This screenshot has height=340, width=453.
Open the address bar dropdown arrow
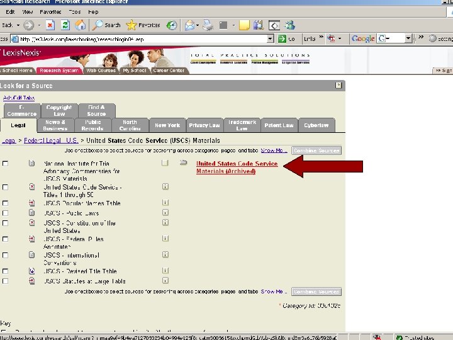(270, 38)
